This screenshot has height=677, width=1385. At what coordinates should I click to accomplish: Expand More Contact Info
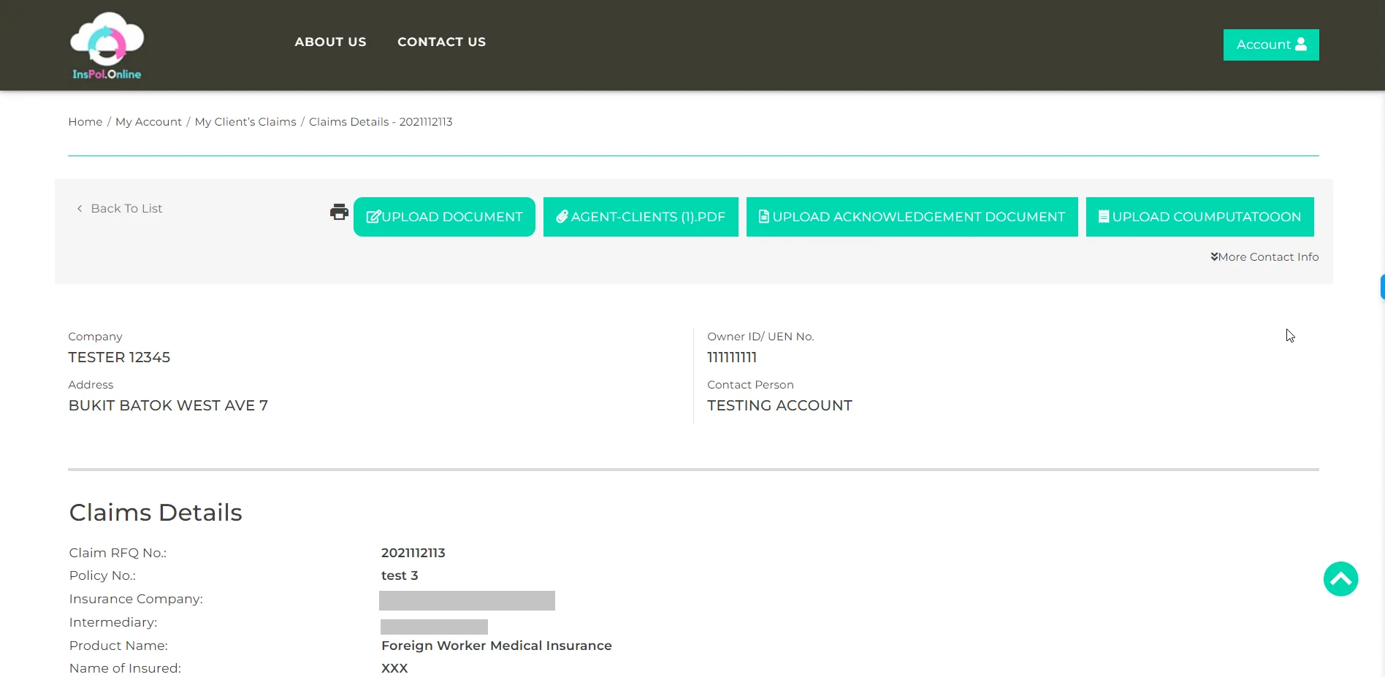click(x=1264, y=257)
